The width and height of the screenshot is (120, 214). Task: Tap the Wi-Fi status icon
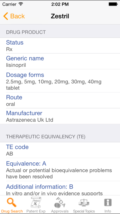[21, 4]
